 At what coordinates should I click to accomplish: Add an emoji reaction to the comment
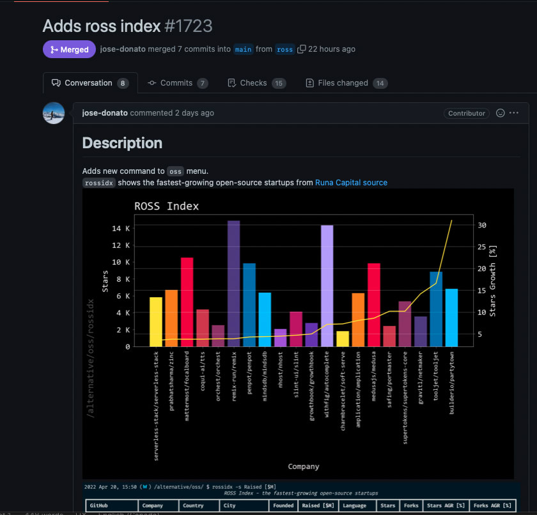coord(500,113)
